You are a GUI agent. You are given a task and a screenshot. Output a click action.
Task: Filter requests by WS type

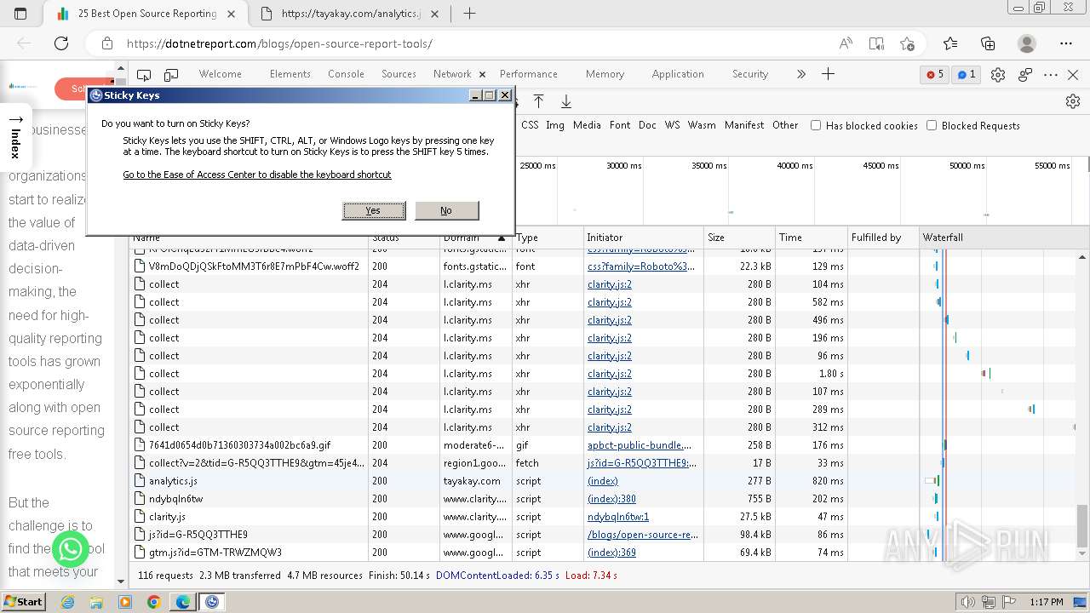point(673,125)
